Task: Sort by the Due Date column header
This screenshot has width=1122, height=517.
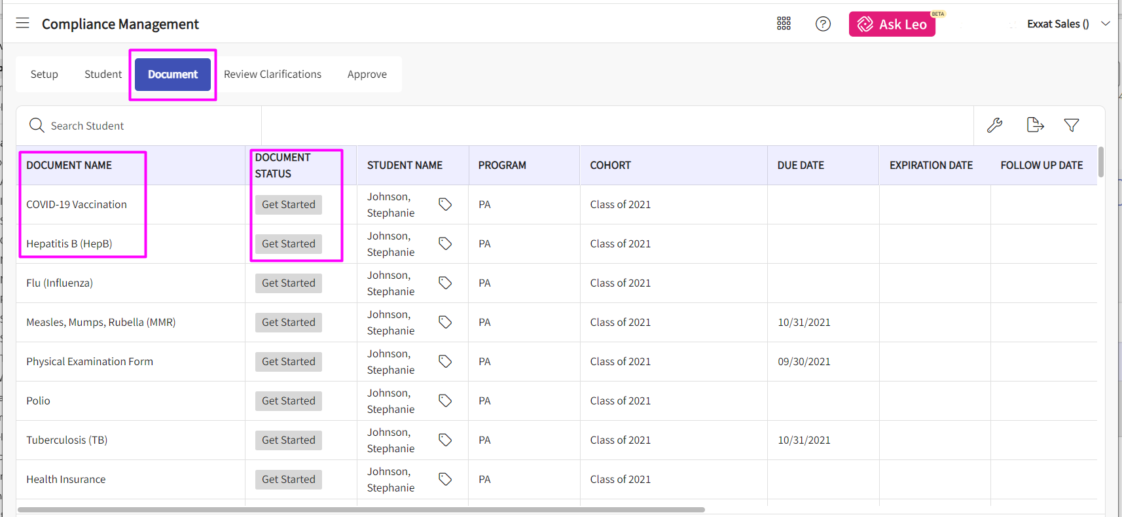Action: coord(801,166)
